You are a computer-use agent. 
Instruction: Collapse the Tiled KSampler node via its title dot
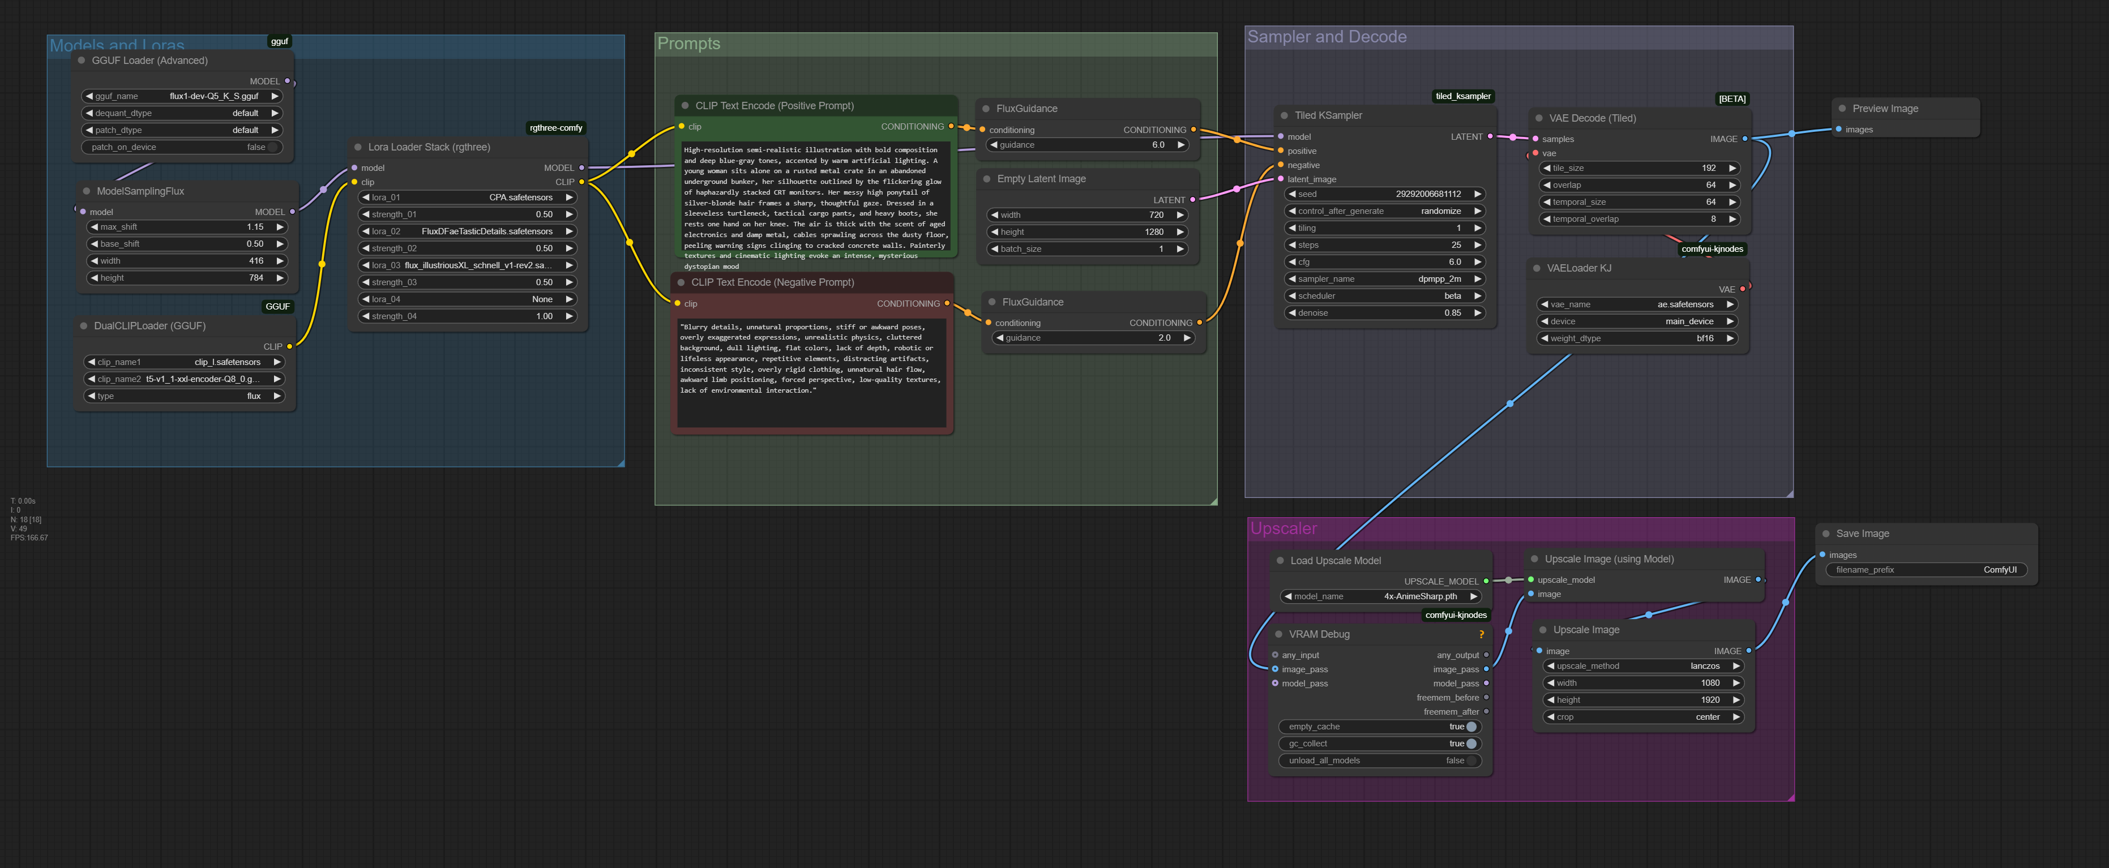pyautogui.click(x=1284, y=115)
